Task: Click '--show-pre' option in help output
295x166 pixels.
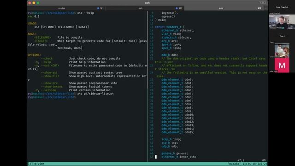Action: point(49,83)
